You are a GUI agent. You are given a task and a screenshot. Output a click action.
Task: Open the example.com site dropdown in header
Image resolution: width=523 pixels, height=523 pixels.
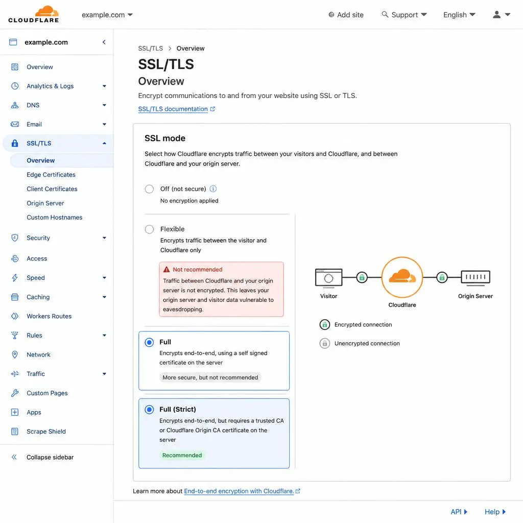pos(107,15)
